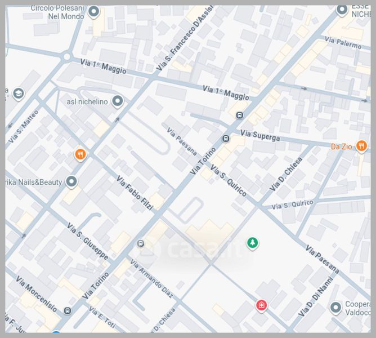
Task: Open the Cooperativa Valdocco pin
Action: (336, 308)
